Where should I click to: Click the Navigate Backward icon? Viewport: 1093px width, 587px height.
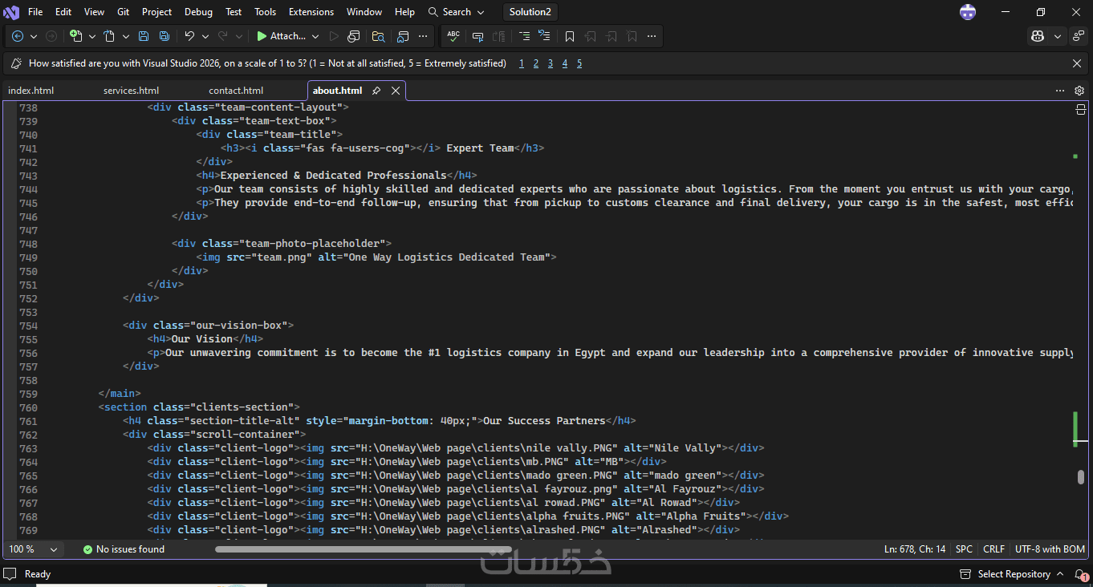point(18,36)
